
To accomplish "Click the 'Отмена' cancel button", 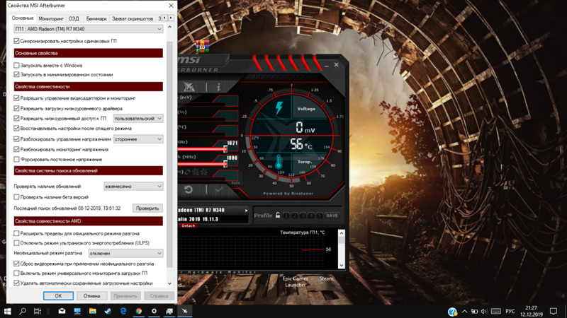I will coord(92,296).
